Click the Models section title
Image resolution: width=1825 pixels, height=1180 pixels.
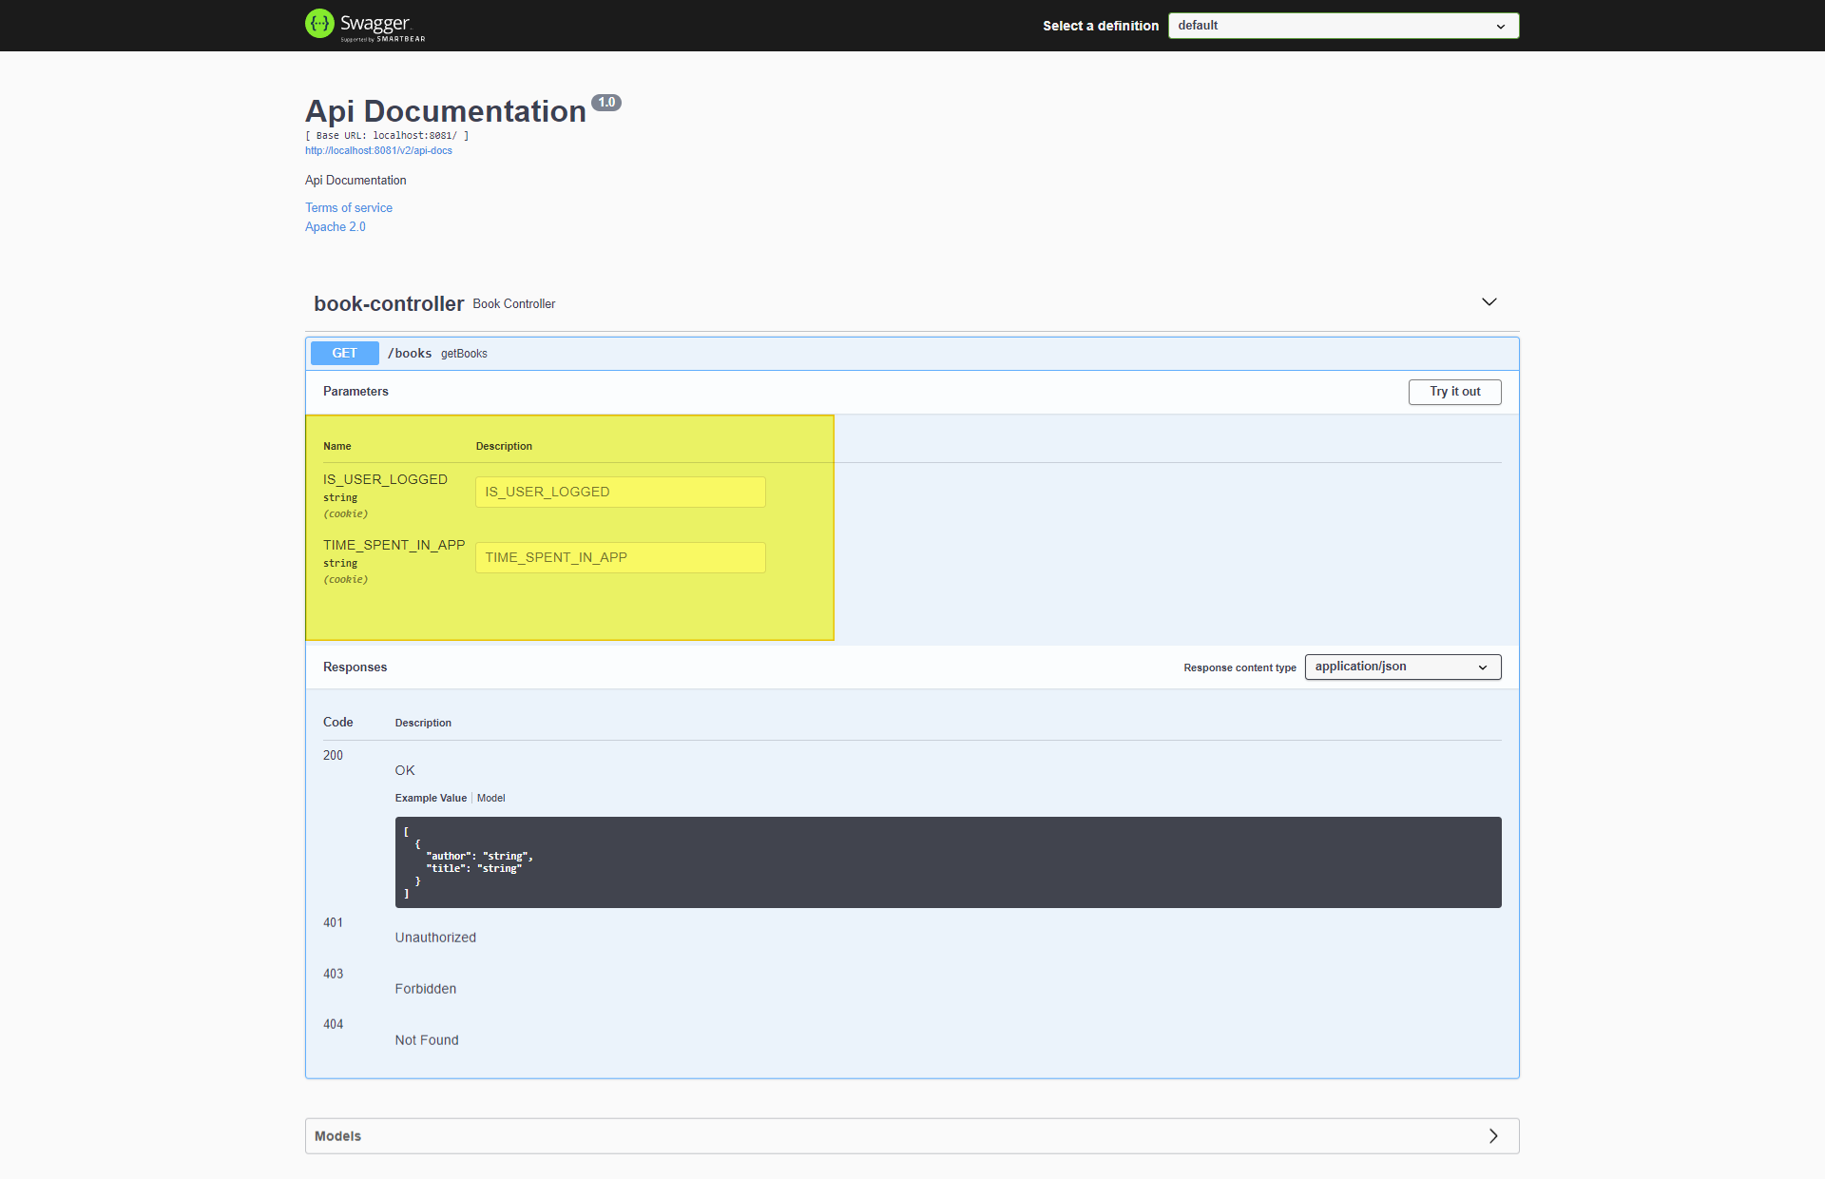(337, 1135)
